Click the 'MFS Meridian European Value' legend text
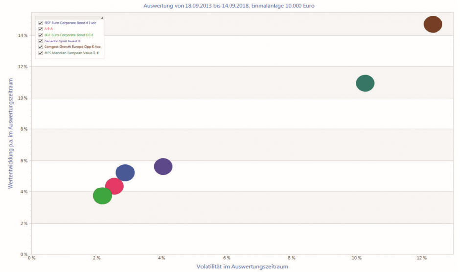 coord(71,53)
